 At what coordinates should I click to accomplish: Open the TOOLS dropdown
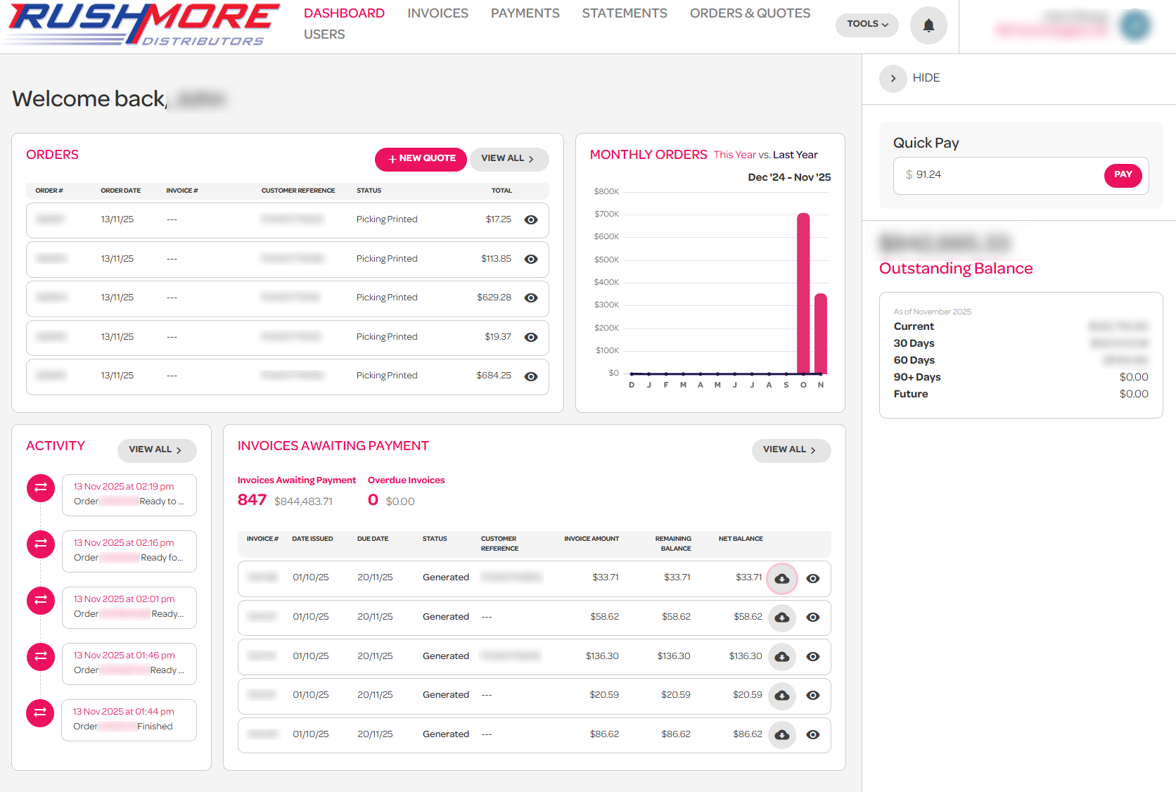[x=867, y=24]
